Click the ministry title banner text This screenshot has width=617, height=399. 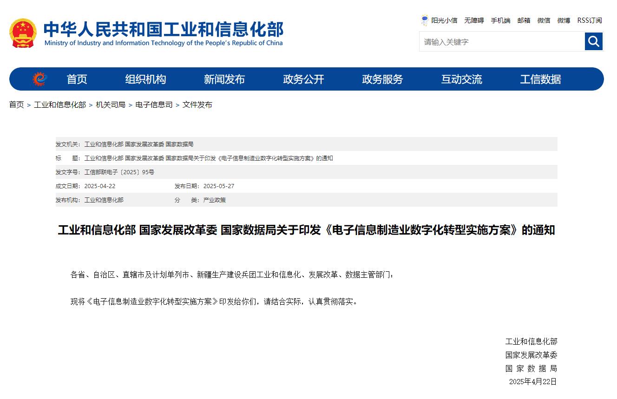pyautogui.click(x=163, y=33)
